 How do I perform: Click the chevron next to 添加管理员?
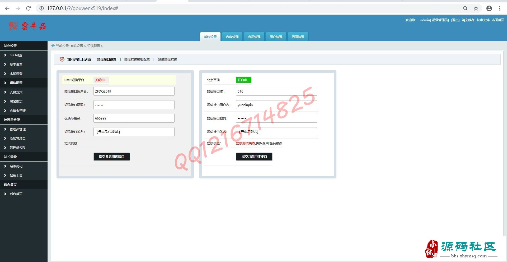(5, 138)
